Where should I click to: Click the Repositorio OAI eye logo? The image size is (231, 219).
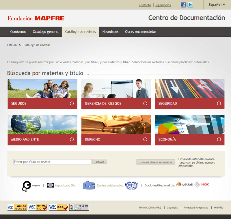tap(50, 185)
